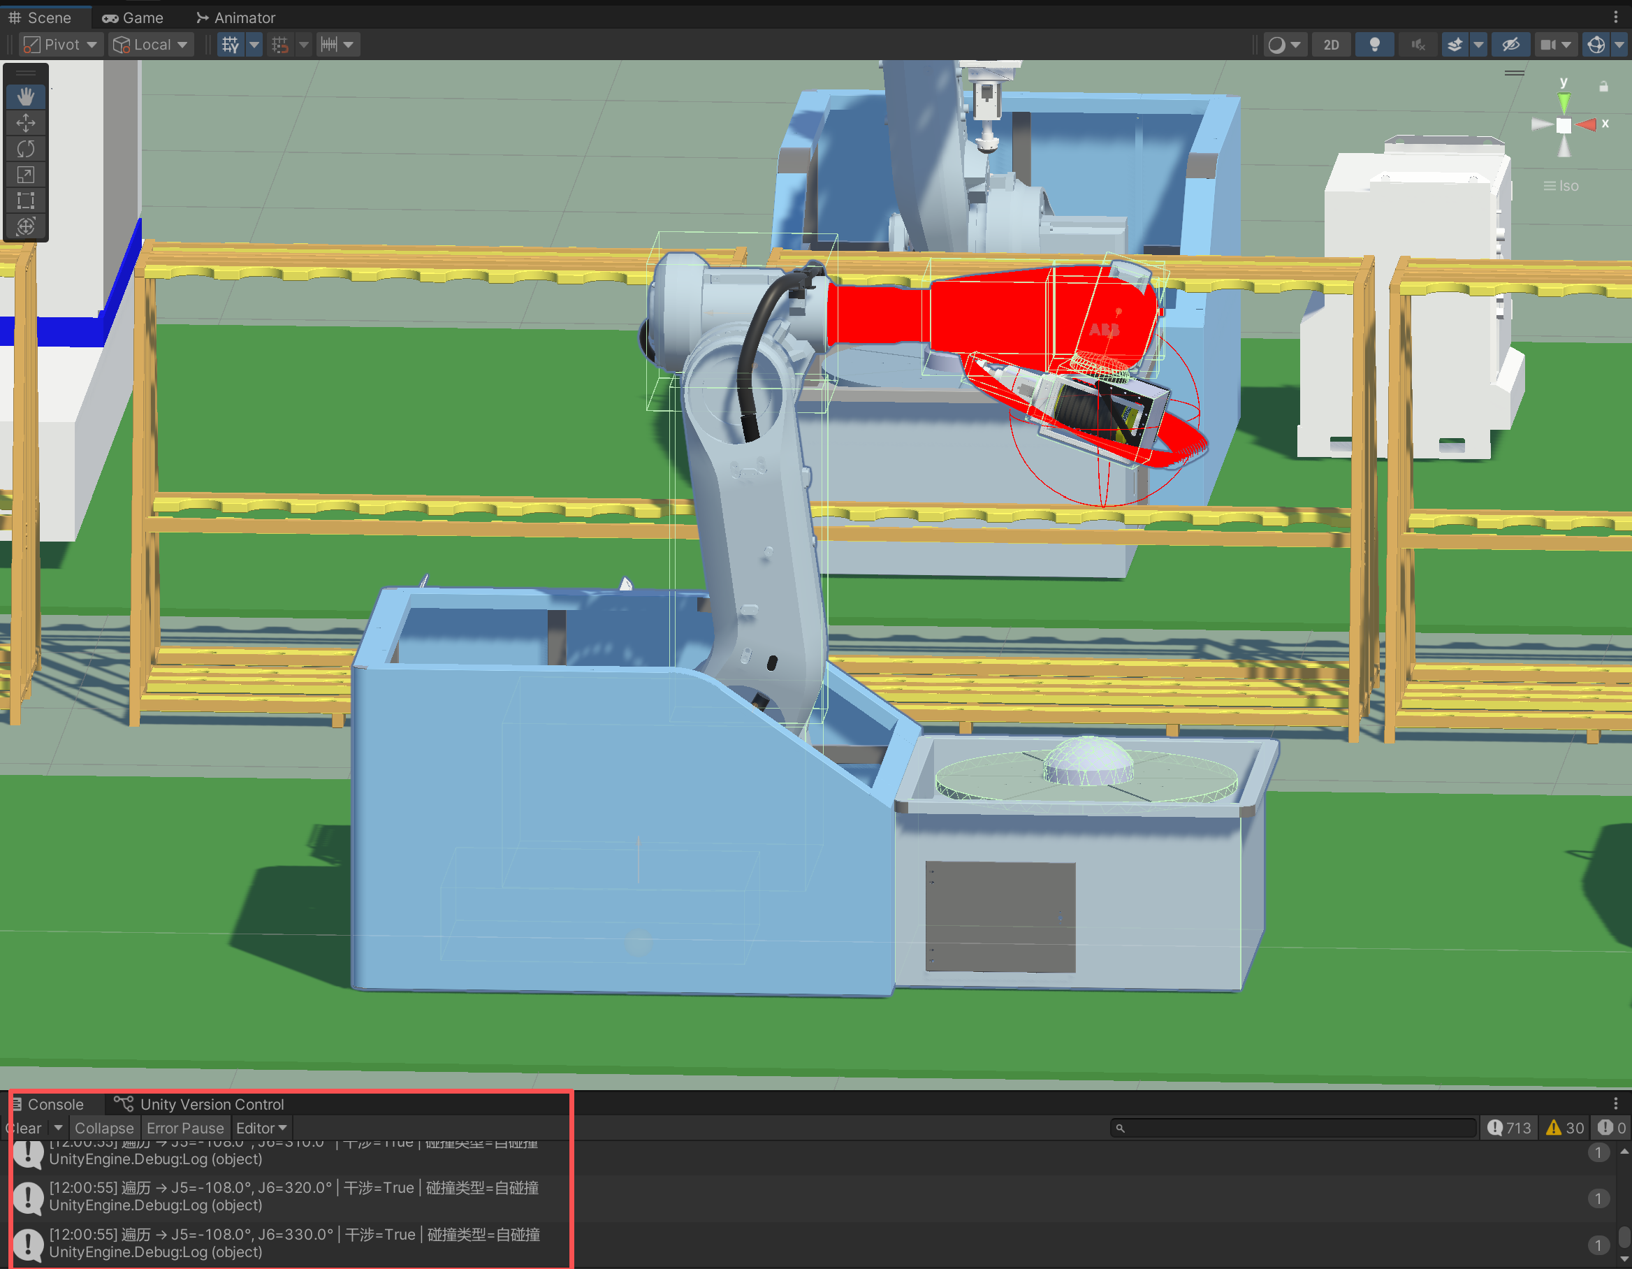Click the Collapse console button
This screenshot has height=1269, width=1632.
(104, 1128)
